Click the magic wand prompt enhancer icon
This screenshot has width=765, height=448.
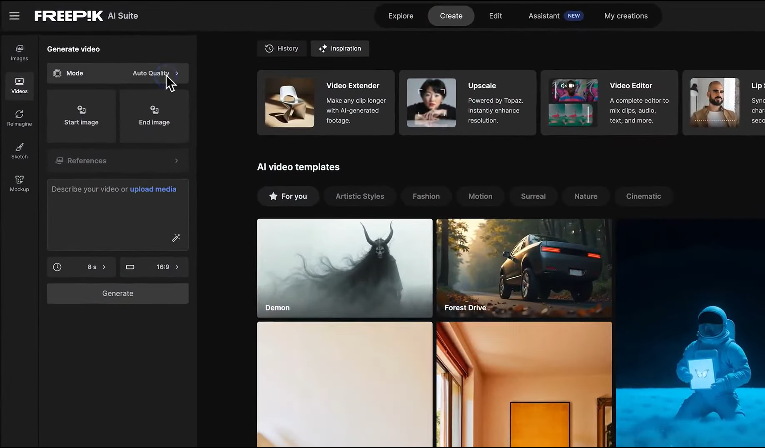[x=176, y=238]
